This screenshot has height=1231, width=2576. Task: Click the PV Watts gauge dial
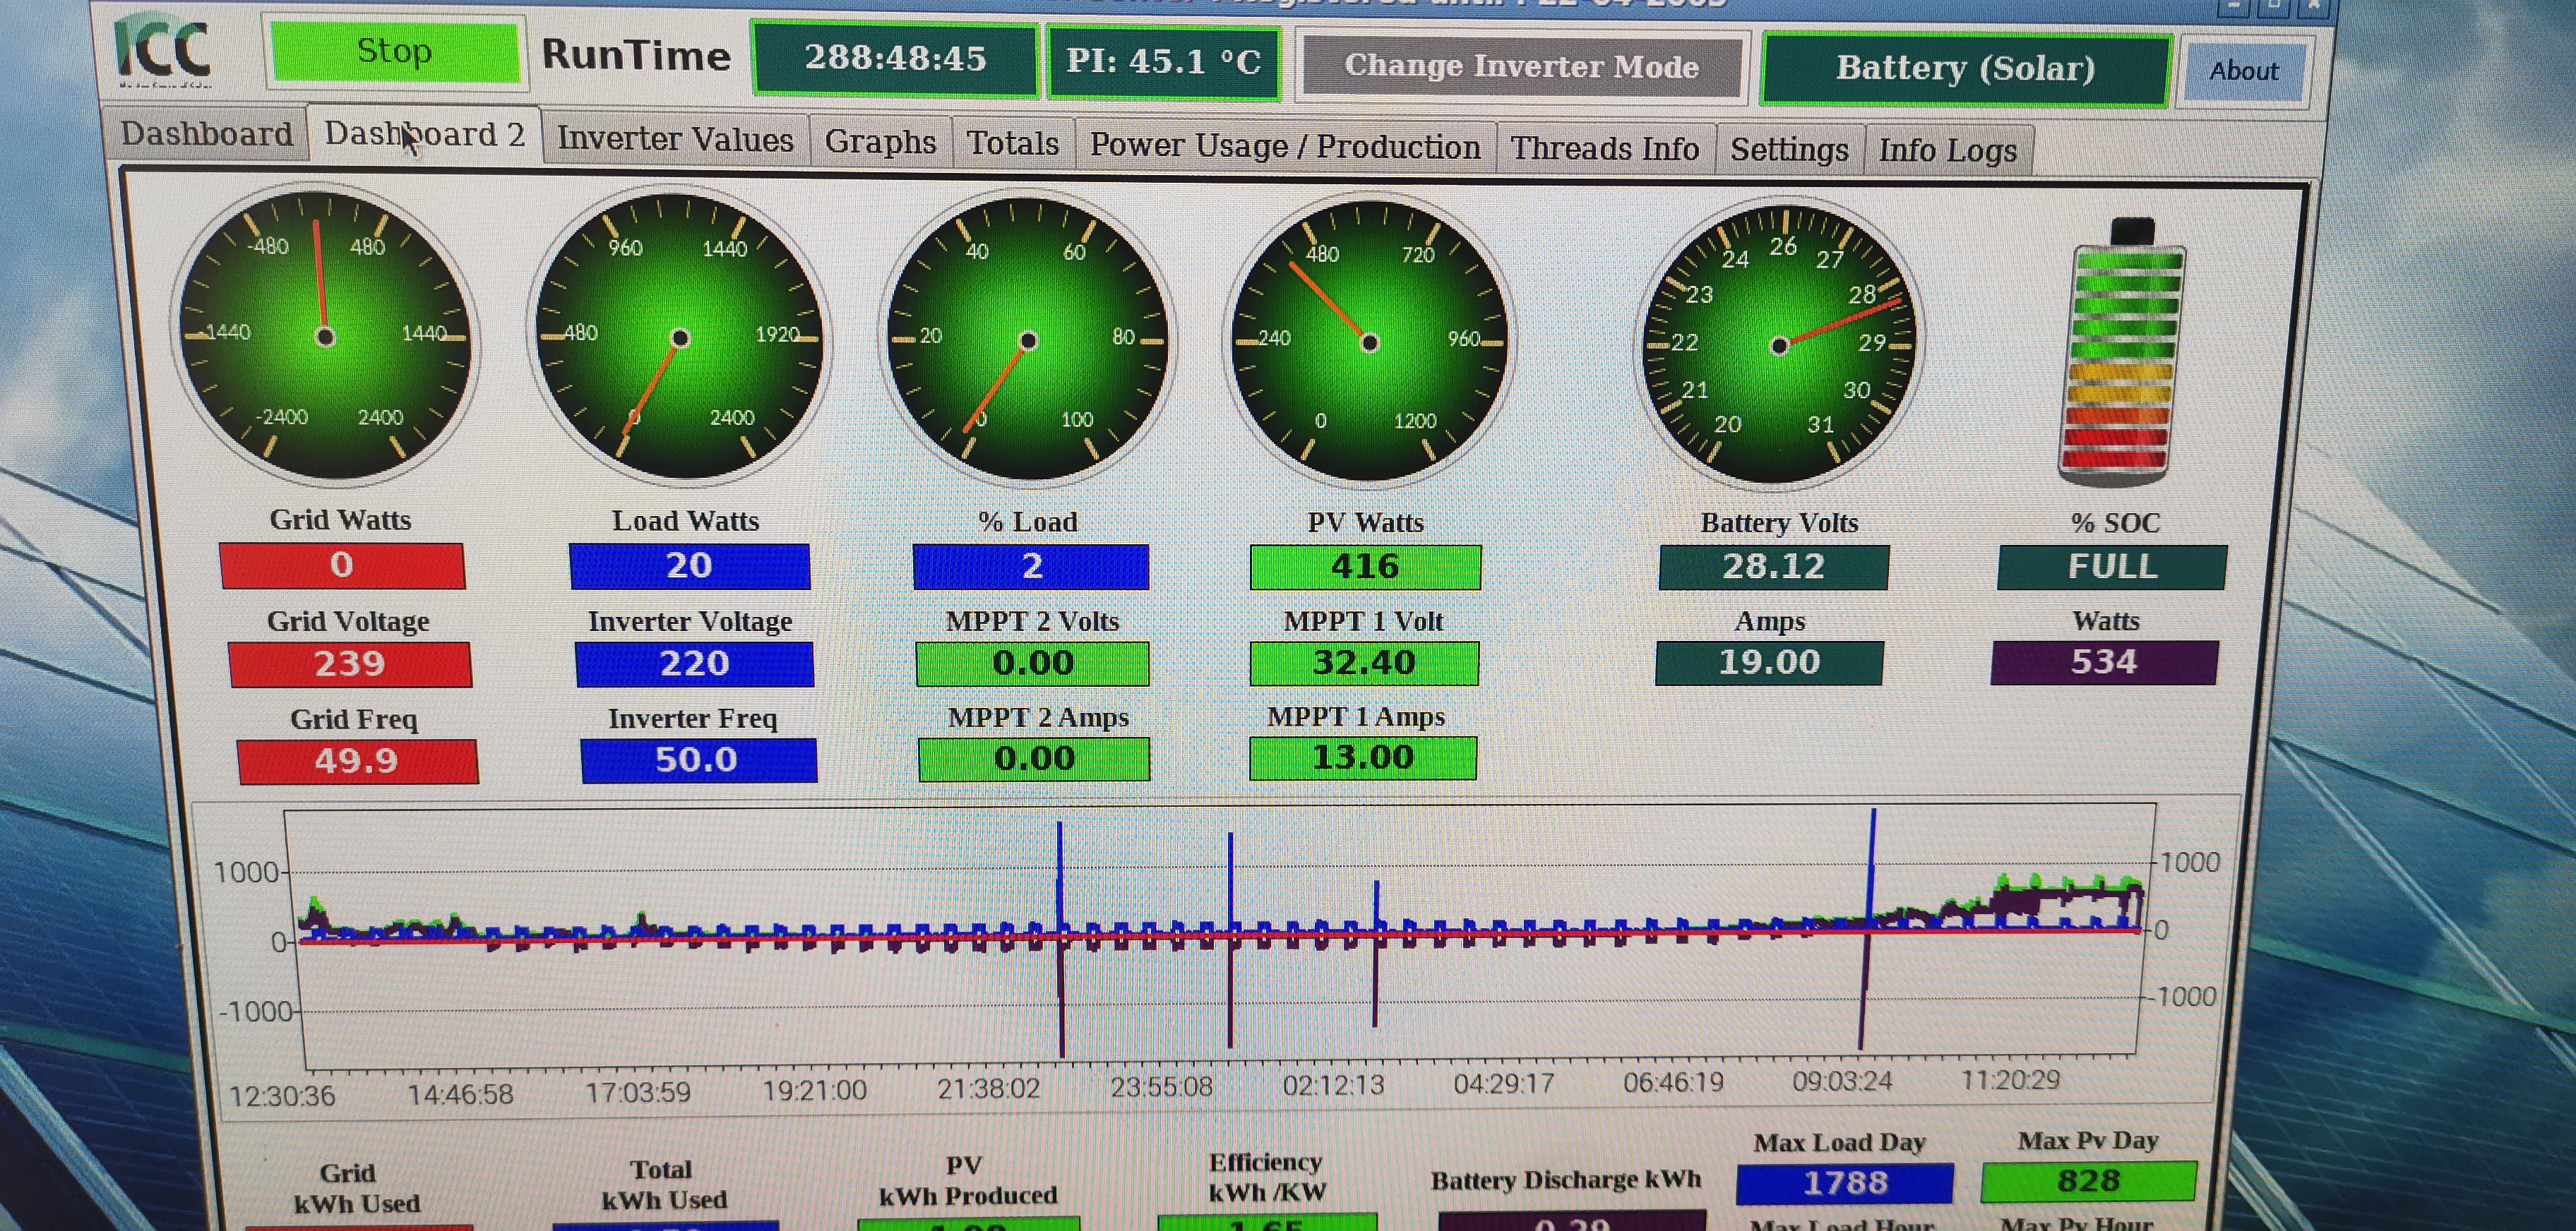click(1368, 343)
